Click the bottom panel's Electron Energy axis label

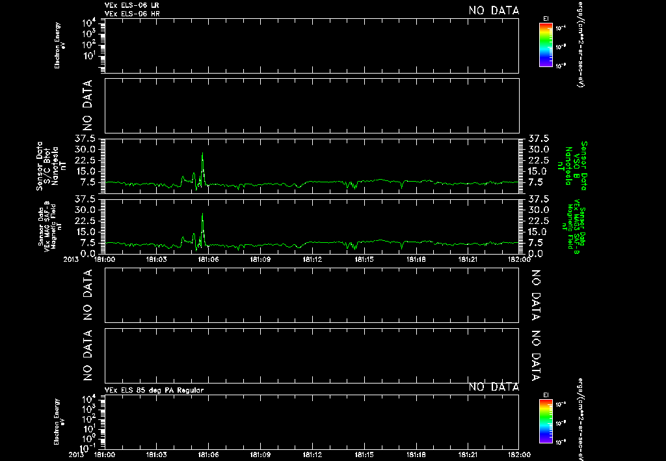(x=59, y=422)
